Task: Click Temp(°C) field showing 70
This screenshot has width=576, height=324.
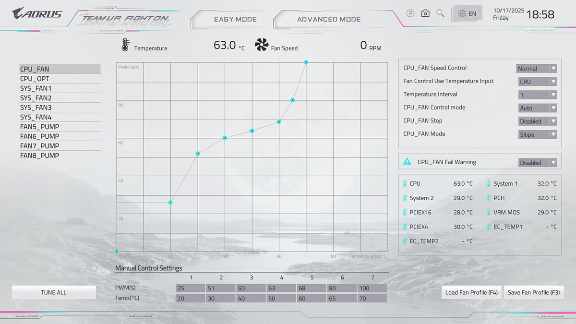Action: pyautogui.click(x=372, y=298)
